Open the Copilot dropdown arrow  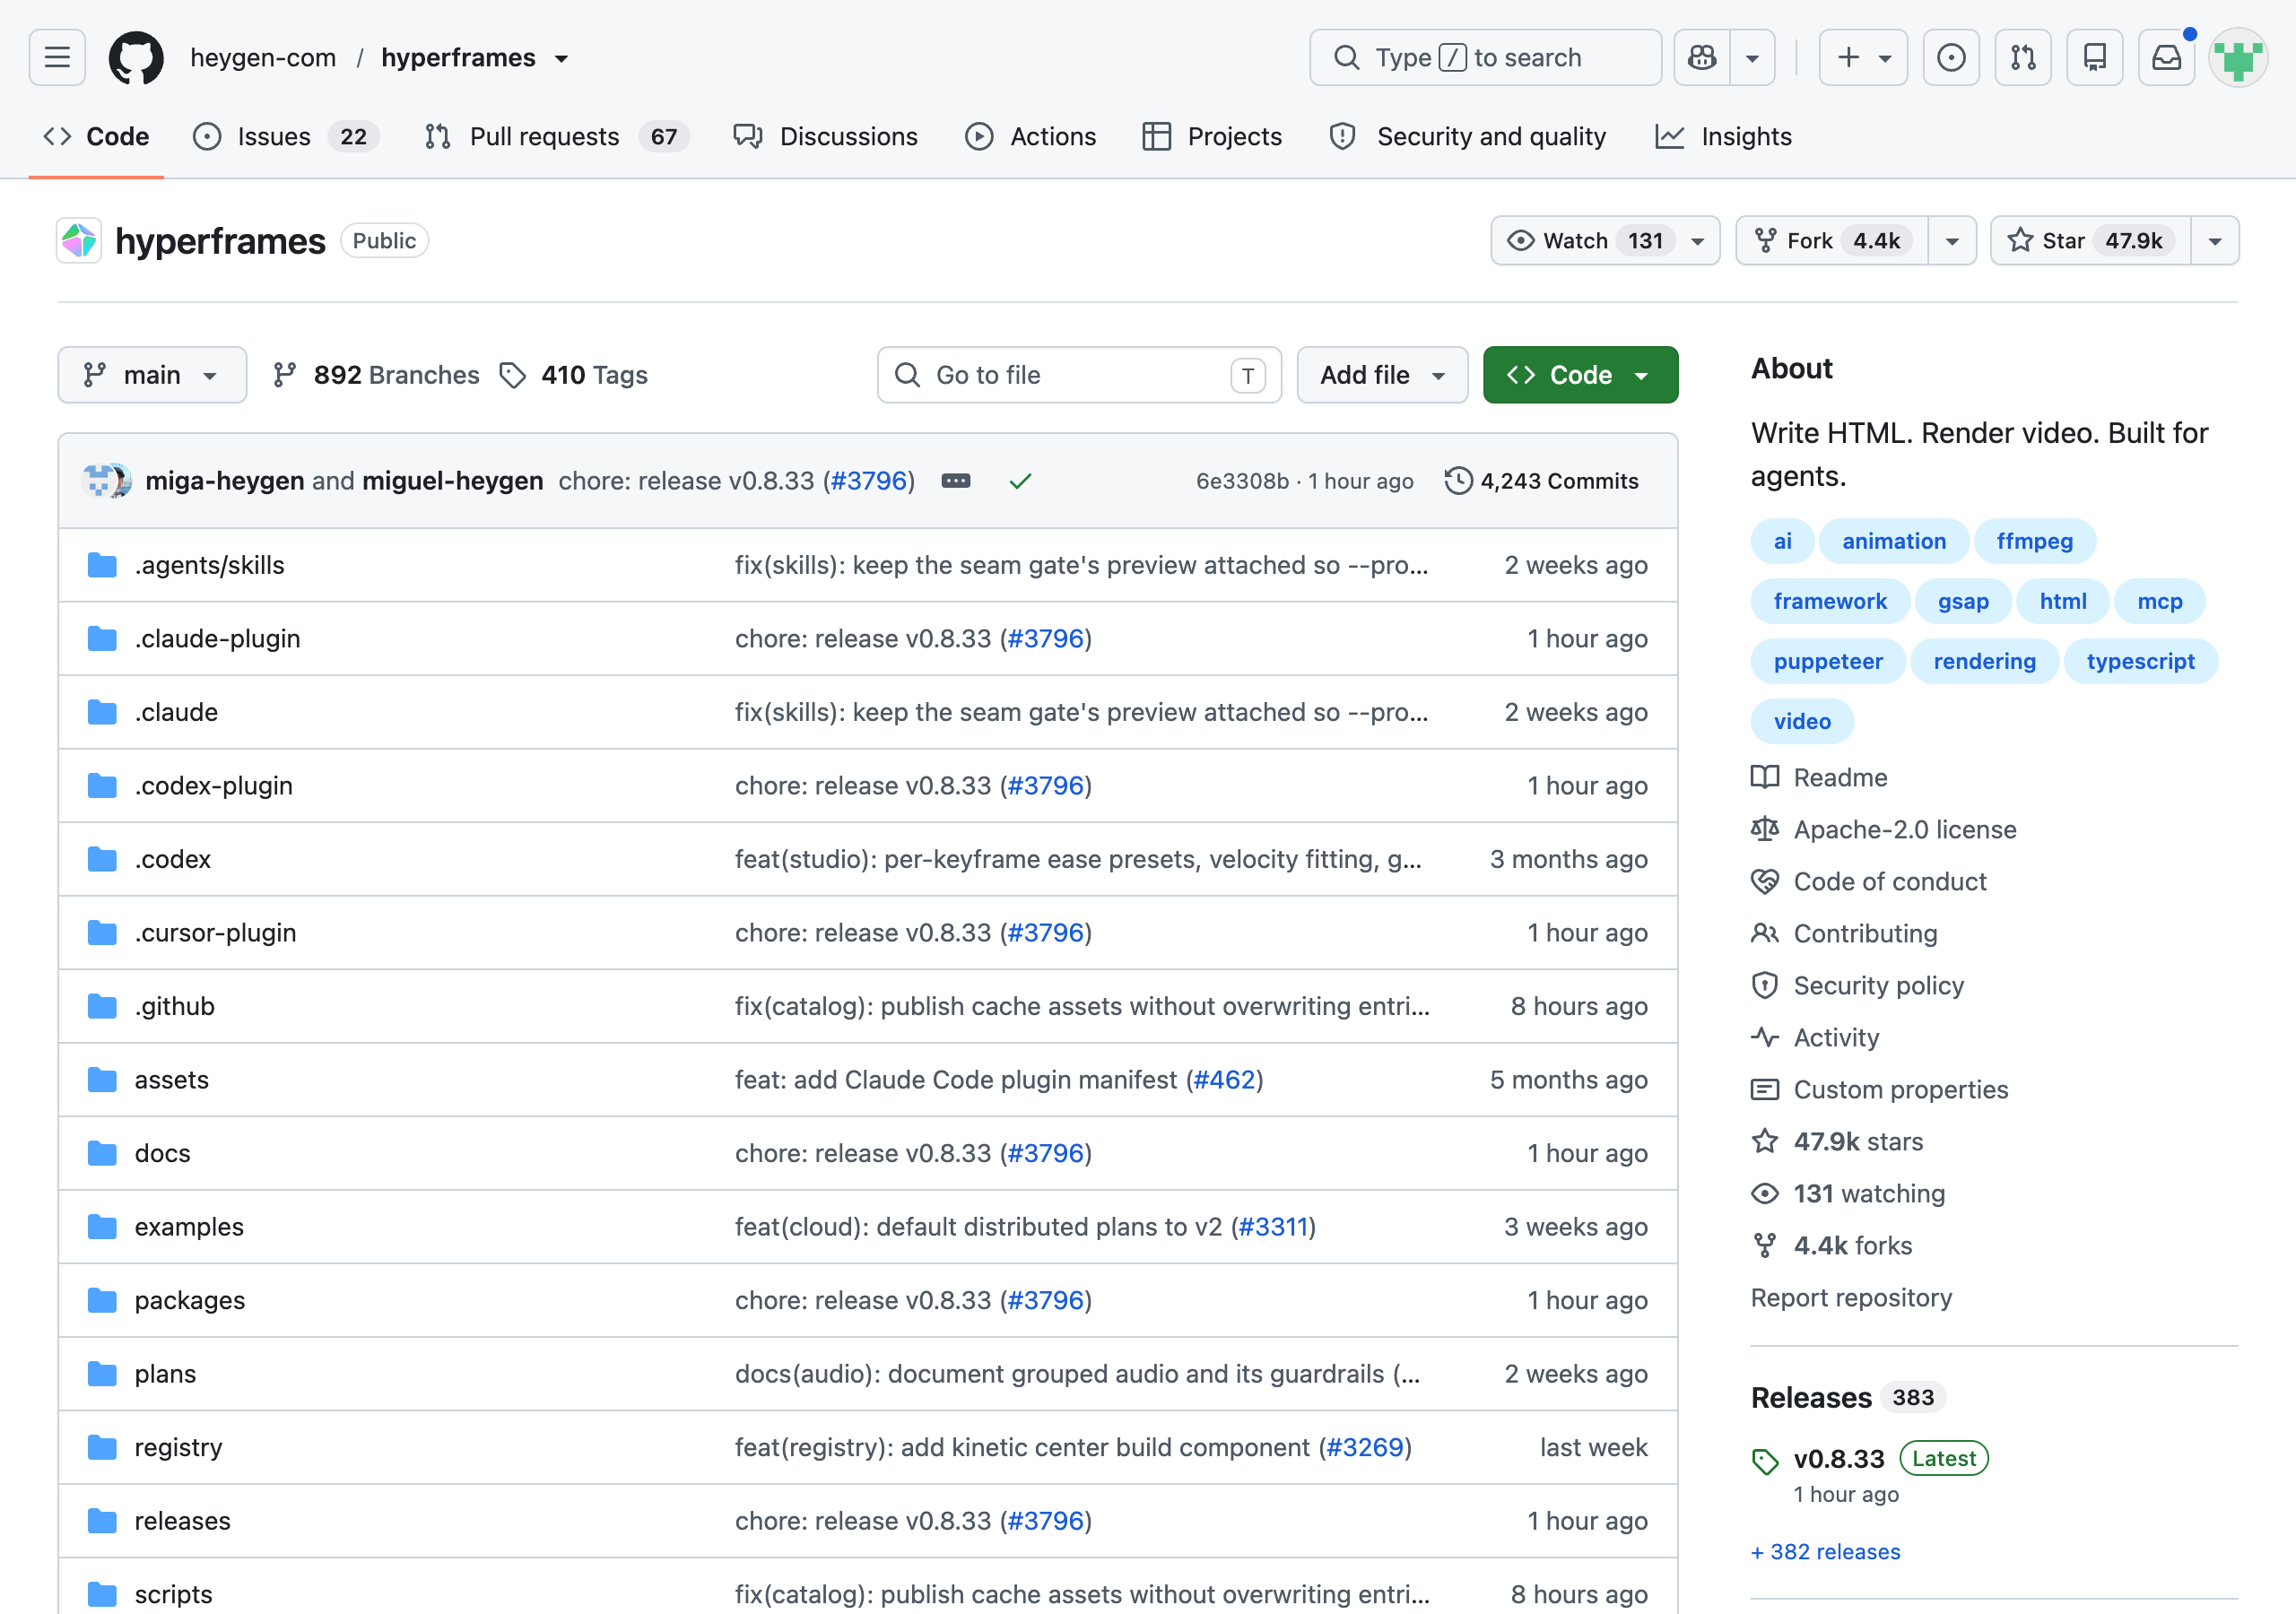point(1752,57)
